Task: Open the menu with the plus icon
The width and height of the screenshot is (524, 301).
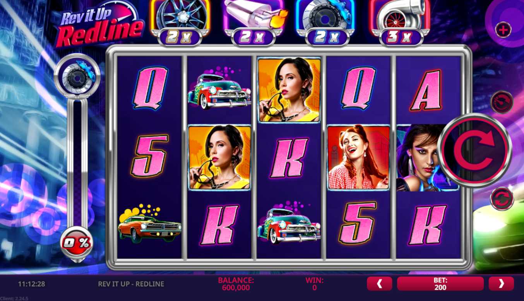Action: (x=503, y=30)
